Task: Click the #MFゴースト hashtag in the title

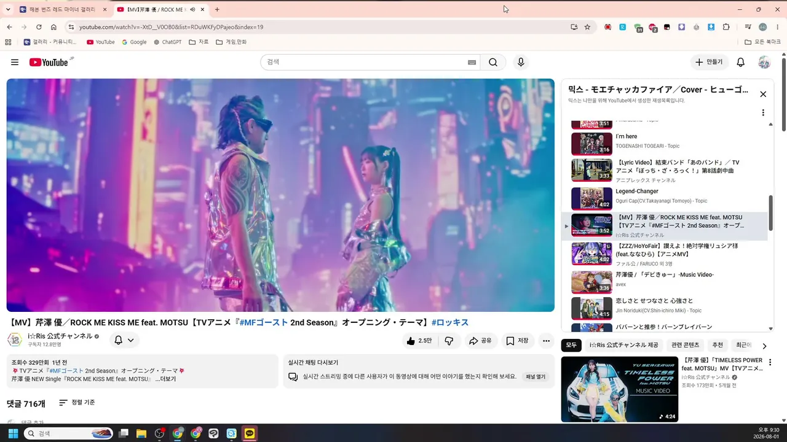Action: pos(264,323)
